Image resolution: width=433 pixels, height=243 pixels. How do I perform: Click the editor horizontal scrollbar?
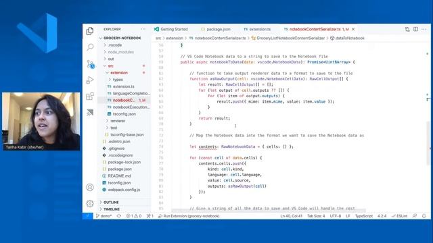269,211
